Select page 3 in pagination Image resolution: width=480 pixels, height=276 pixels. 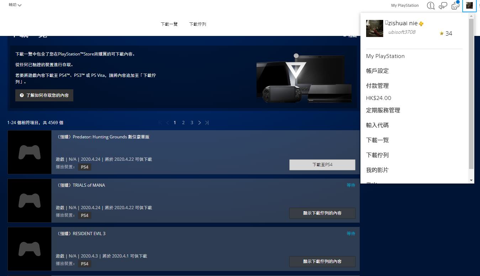192,123
